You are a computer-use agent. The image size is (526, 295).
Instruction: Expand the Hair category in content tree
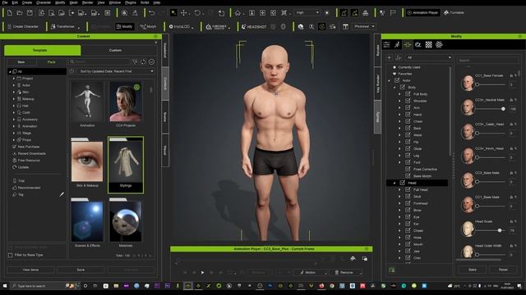tap(14, 106)
